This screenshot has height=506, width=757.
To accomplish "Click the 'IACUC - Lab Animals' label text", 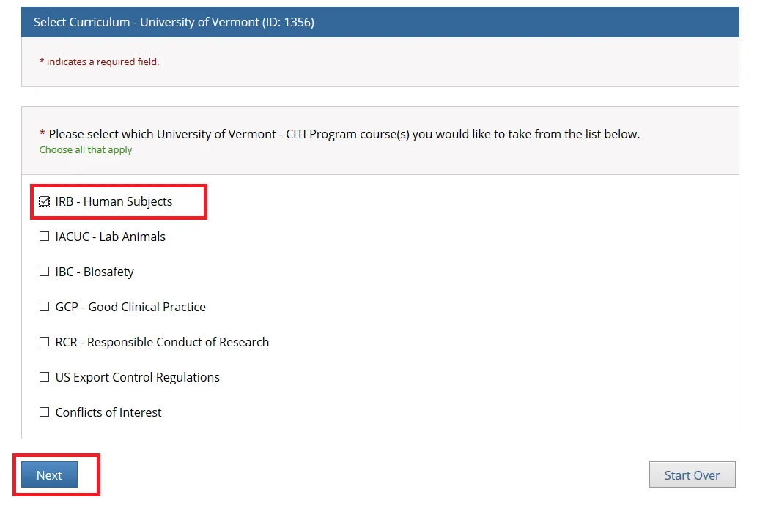I will tap(111, 237).
